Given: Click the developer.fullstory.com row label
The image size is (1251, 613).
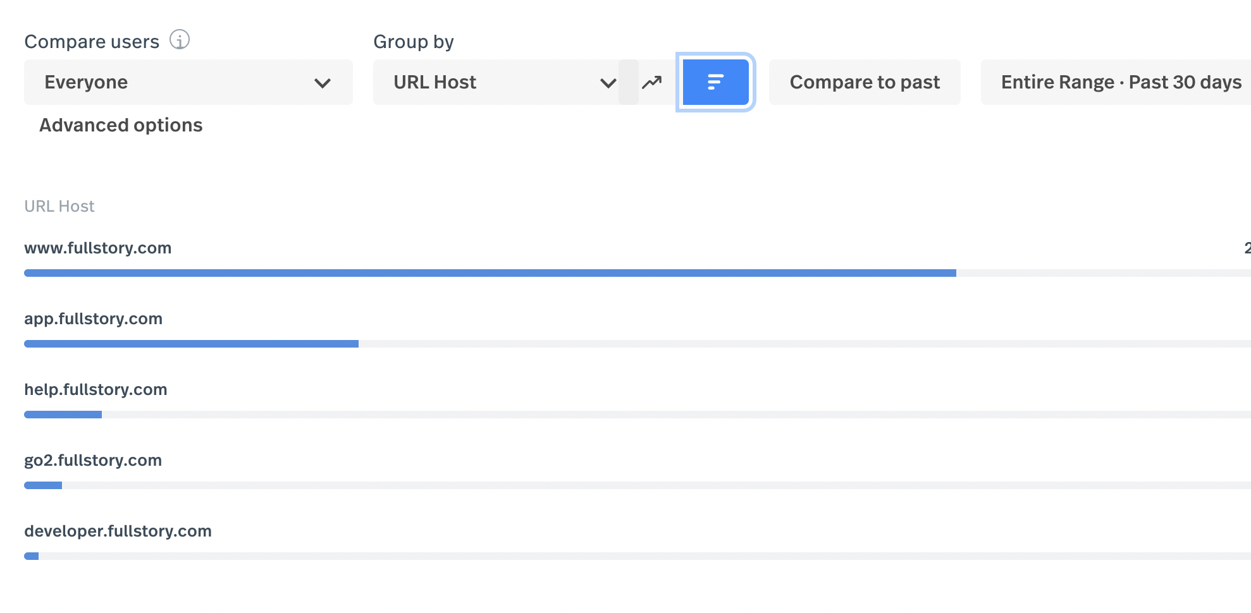Looking at the screenshot, I should point(118,531).
